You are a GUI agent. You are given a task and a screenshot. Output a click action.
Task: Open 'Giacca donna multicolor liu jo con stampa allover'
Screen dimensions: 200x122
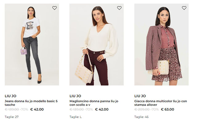click(x=161, y=103)
